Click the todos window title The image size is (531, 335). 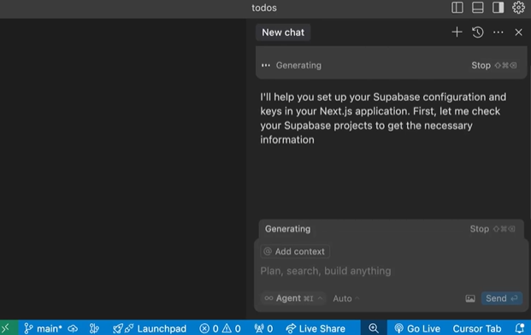pyautogui.click(x=264, y=8)
